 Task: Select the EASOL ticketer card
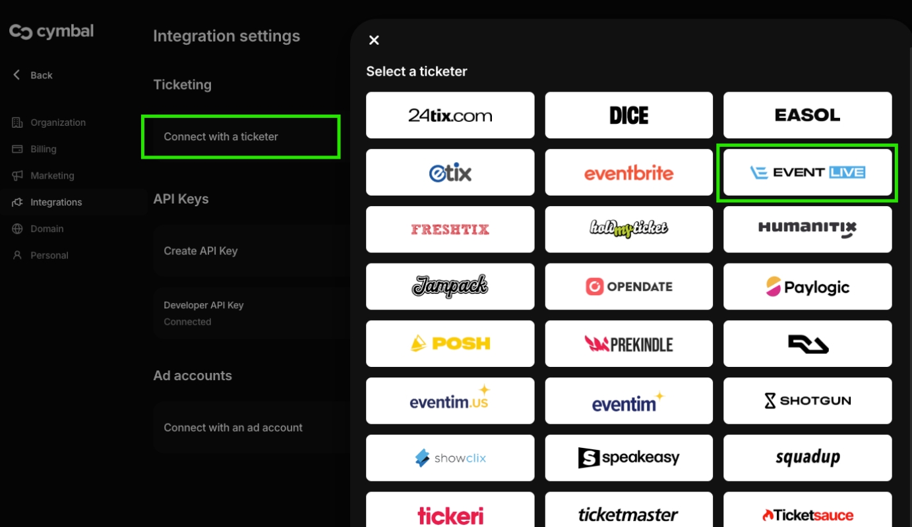(807, 115)
